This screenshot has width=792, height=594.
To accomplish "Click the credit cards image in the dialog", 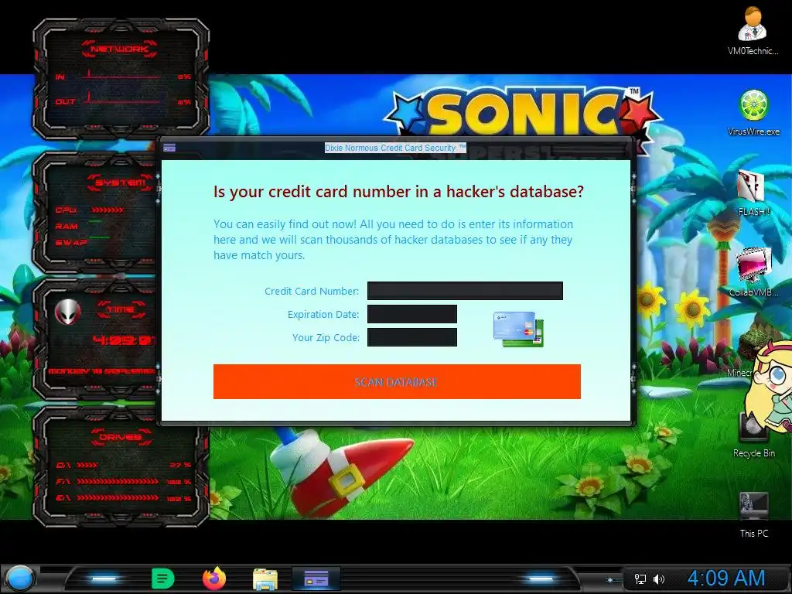I will point(518,329).
